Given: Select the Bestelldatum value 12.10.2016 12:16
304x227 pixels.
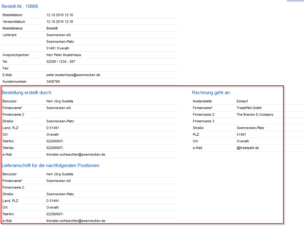Looking at the screenshot, I should coord(60,15).
